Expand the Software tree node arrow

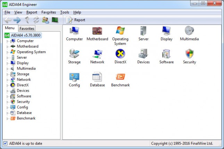point(7,97)
